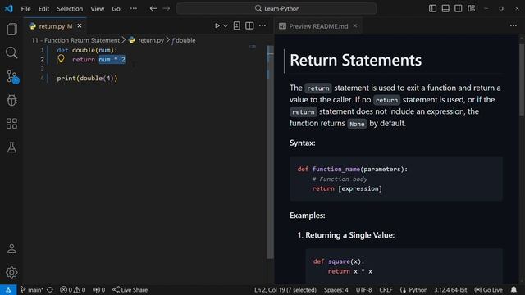Toggle the bottom panel
The image size is (525, 295).
445,8
